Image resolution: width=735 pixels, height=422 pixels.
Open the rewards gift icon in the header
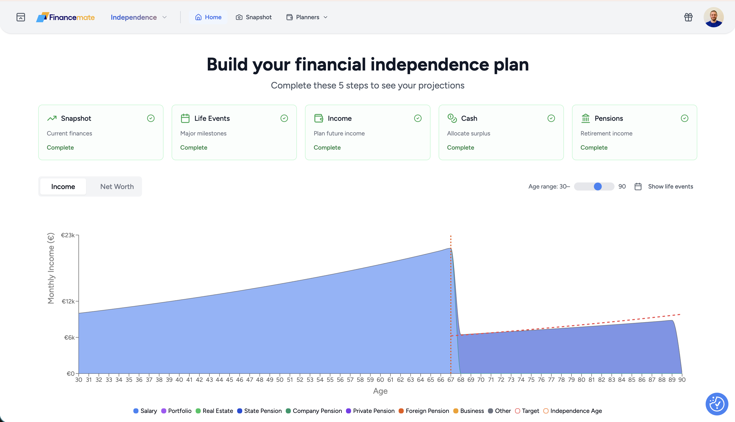688,17
